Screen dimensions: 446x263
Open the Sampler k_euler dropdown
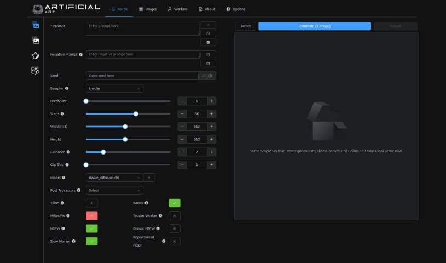(114, 88)
